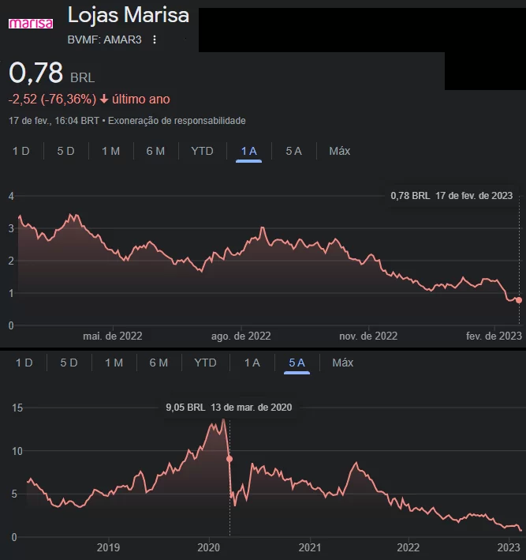Viewport: 526px width, 560px height.
Task: Select the 5 D tab in upper chart
Action: (x=66, y=151)
